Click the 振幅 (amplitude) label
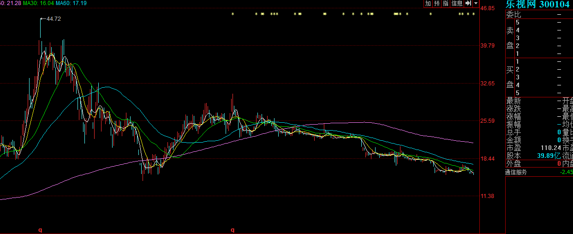 [x=513, y=125]
